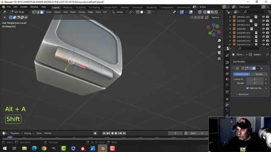Screen dimensions: 271x152
Task: Open the Marker menu in timeline
Action: pyautogui.click(x=48, y=133)
